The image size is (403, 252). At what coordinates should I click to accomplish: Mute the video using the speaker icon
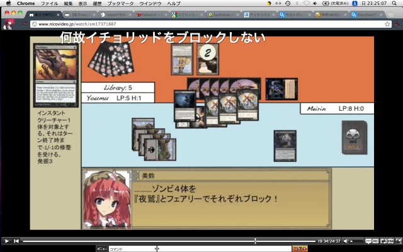pyautogui.click(x=346, y=241)
